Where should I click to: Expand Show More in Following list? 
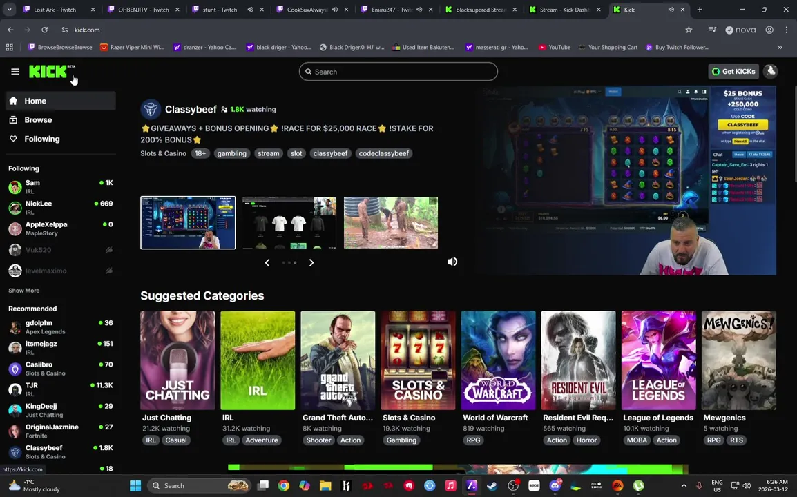click(x=24, y=291)
